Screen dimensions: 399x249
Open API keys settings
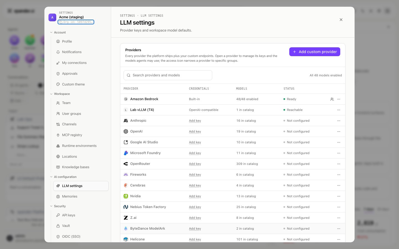[81, 215]
